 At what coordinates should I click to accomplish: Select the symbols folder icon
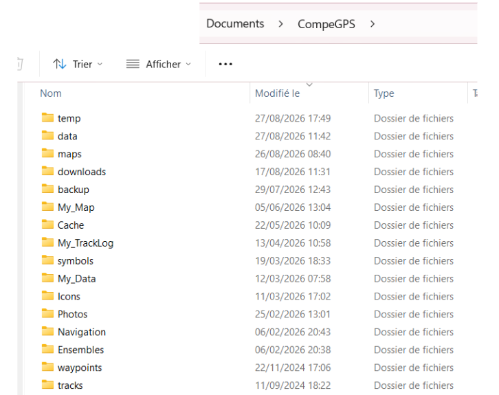[x=47, y=260]
